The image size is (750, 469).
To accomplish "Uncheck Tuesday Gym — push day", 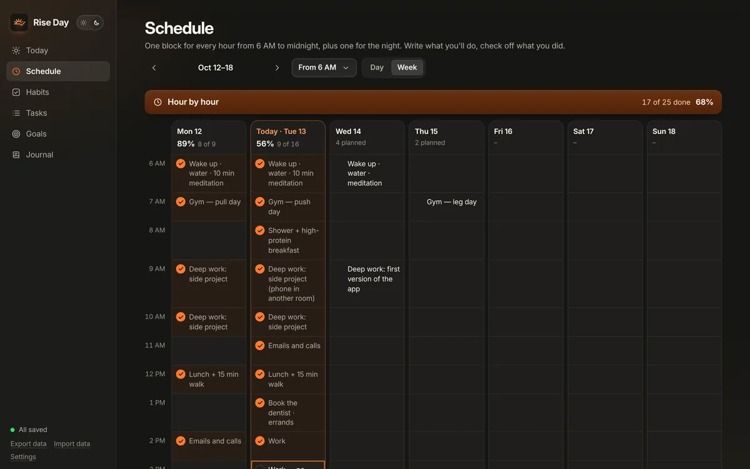I will tap(260, 202).
